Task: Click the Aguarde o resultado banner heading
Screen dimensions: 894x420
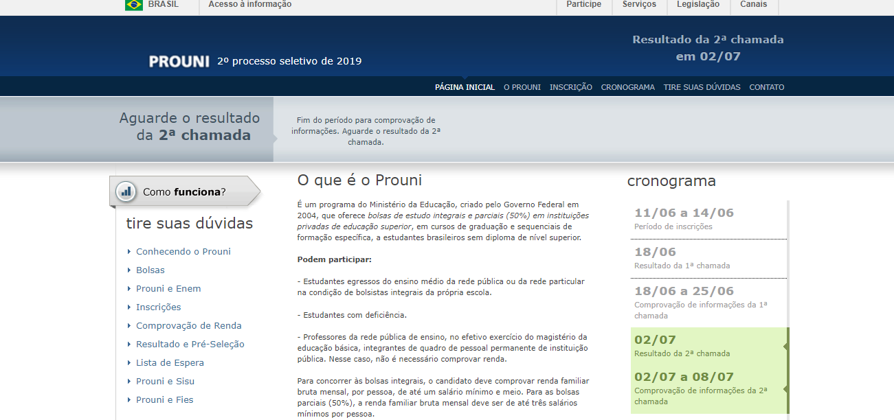Action: click(190, 126)
